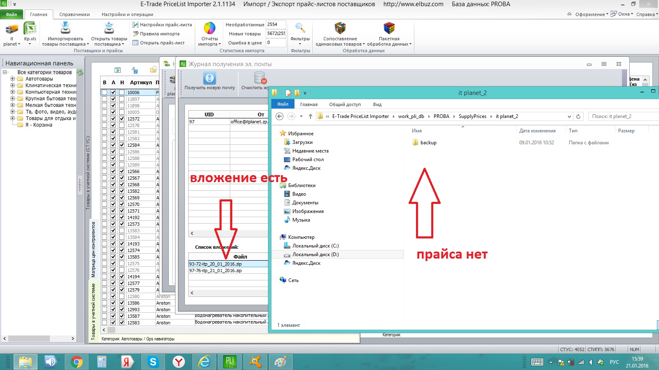
Task: Open the Файл tab of E-Trade
Action: 12,14
